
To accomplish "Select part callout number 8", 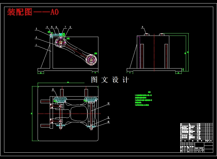I will 70,27.
